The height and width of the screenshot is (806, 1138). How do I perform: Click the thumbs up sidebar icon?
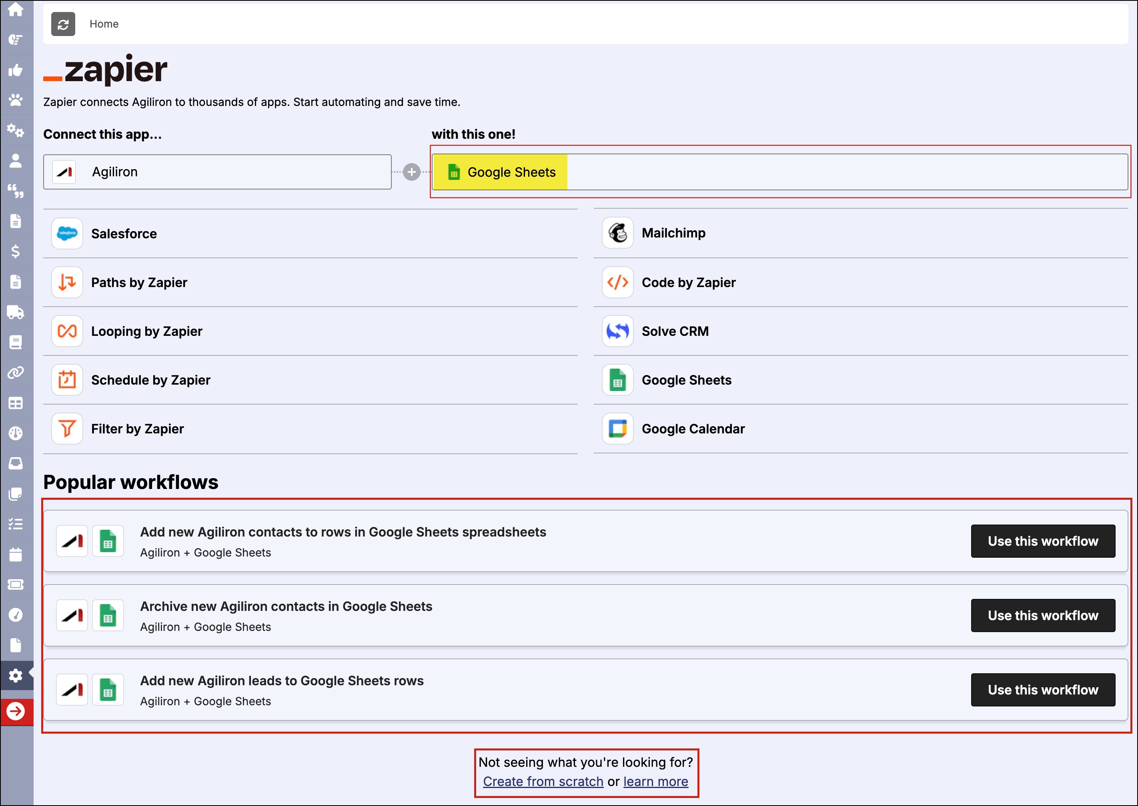pyautogui.click(x=15, y=70)
